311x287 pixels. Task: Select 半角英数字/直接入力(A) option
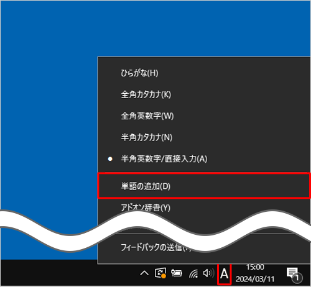tap(204, 159)
